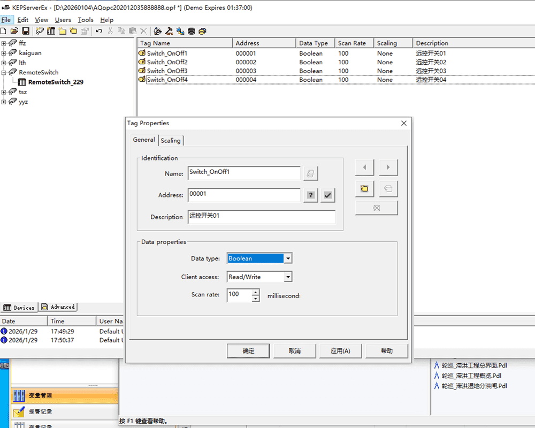Click the New Channel toolbar icon
This screenshot has height=428, width=535.
[40, 31]
